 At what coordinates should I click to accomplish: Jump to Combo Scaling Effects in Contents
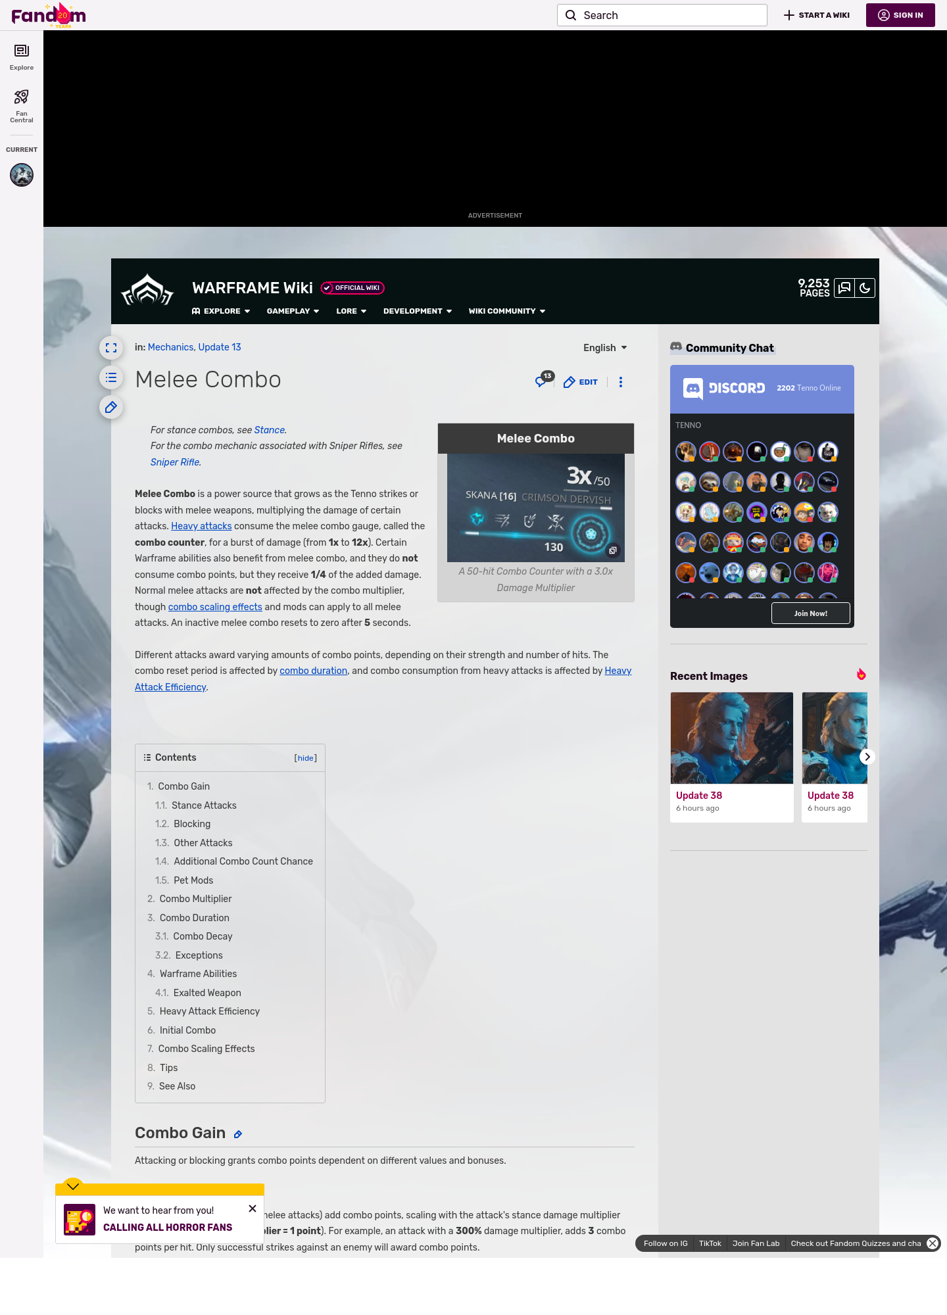pos(206,1049)
